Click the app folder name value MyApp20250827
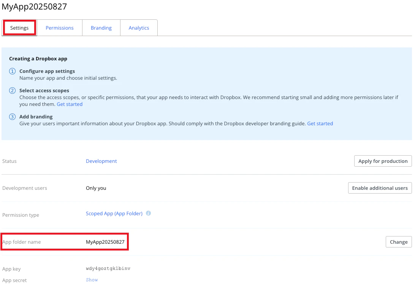Viewport: 415px width, 290px height. pyautogui.click(x=105, y=242)
